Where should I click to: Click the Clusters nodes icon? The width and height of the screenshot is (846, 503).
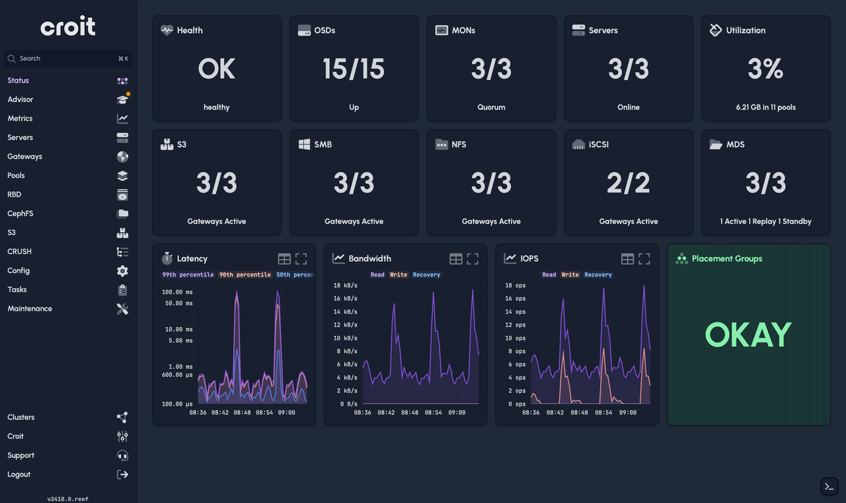122,418
